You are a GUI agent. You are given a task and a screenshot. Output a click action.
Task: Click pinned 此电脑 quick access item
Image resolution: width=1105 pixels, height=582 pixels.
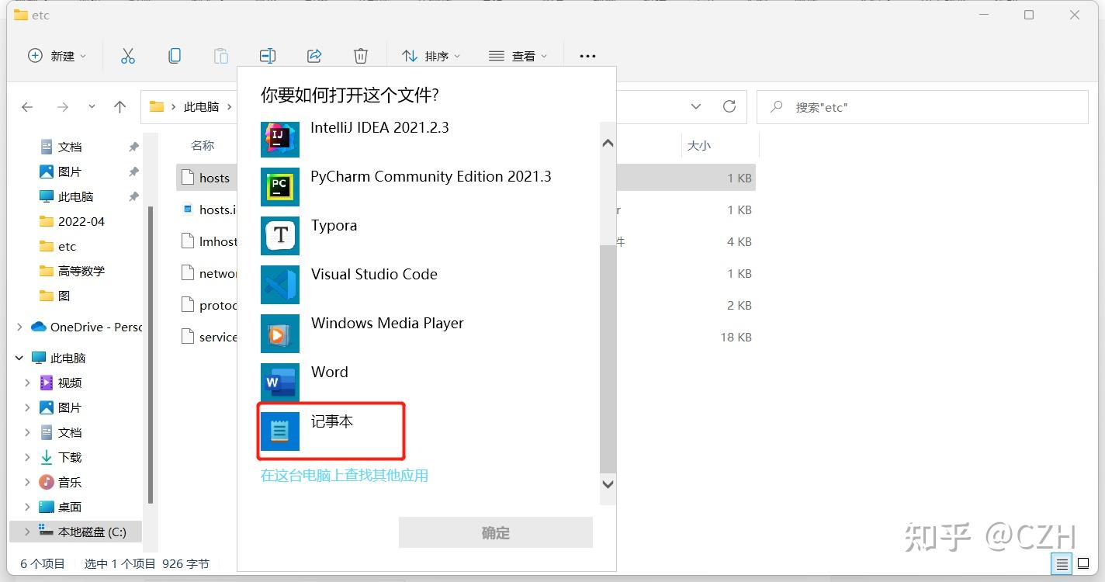pos(75,196)
